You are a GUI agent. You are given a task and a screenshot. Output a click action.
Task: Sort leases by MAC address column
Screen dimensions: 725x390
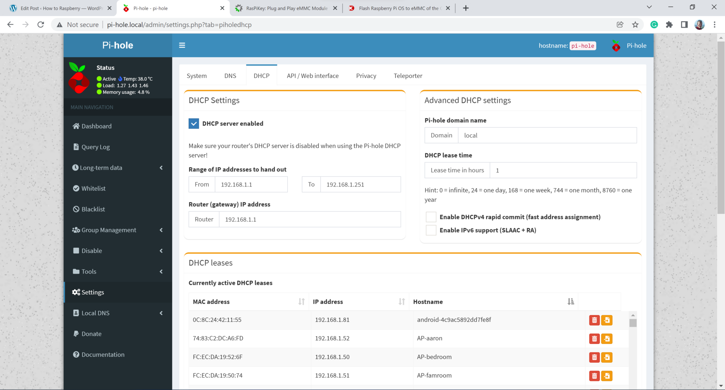[301, 302]
